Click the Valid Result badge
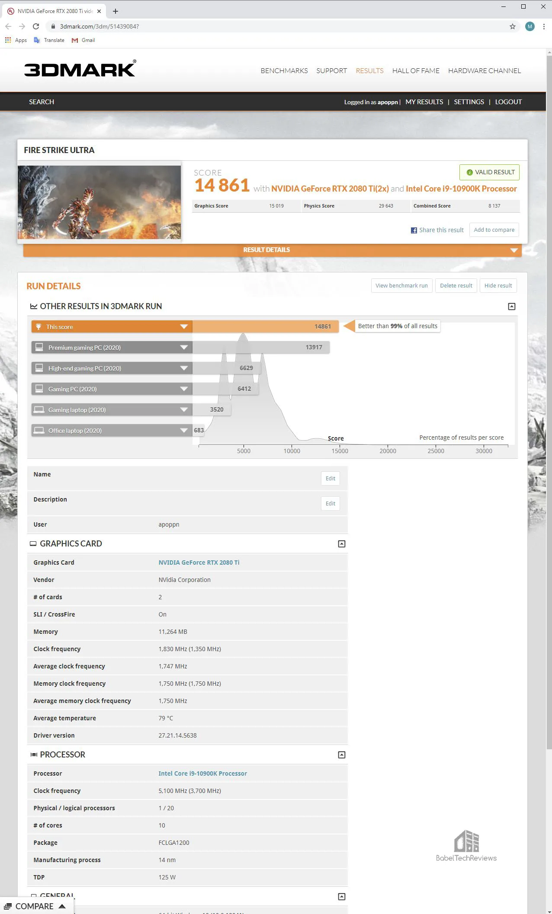552x914 pixels. [490, 173]
